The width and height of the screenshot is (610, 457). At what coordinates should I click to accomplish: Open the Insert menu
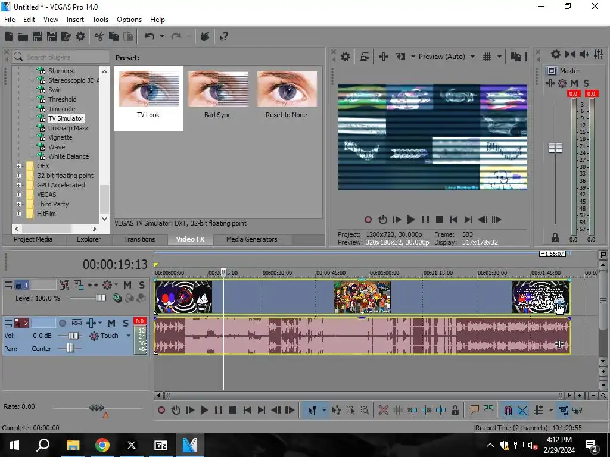(75, 20)
